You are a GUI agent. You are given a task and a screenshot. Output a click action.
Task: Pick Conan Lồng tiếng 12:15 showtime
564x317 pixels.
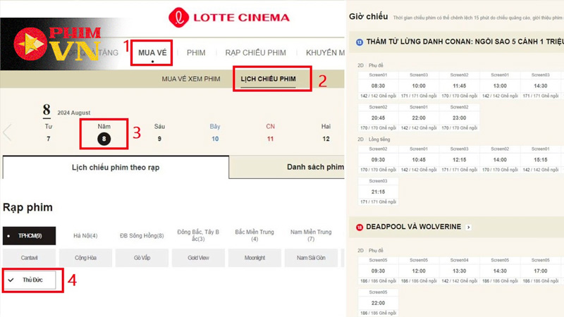460,160
